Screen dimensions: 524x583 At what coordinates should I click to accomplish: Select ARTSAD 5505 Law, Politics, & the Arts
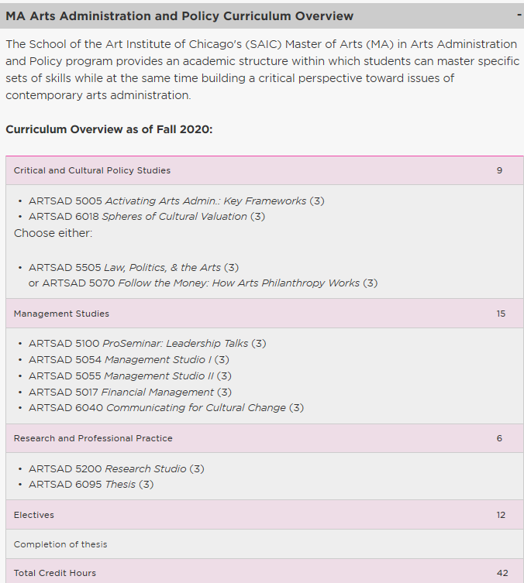coord(133,267)
